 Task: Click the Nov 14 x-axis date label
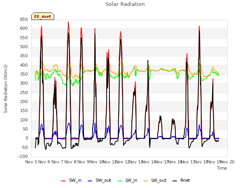(x=149, y=162)
